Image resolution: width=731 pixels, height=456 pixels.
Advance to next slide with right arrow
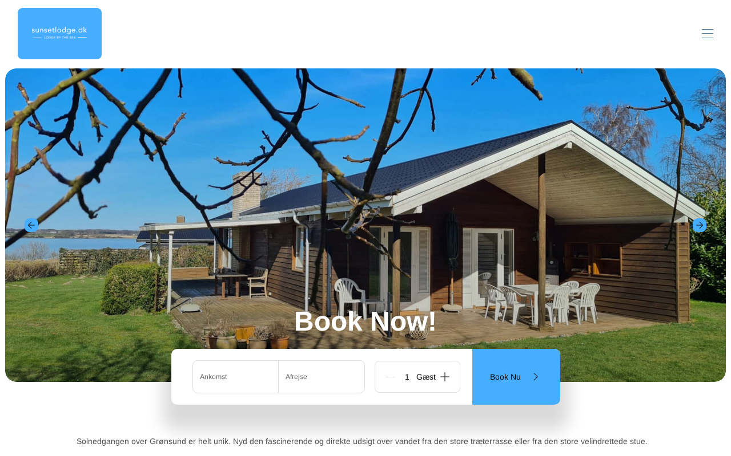point(700,225)
